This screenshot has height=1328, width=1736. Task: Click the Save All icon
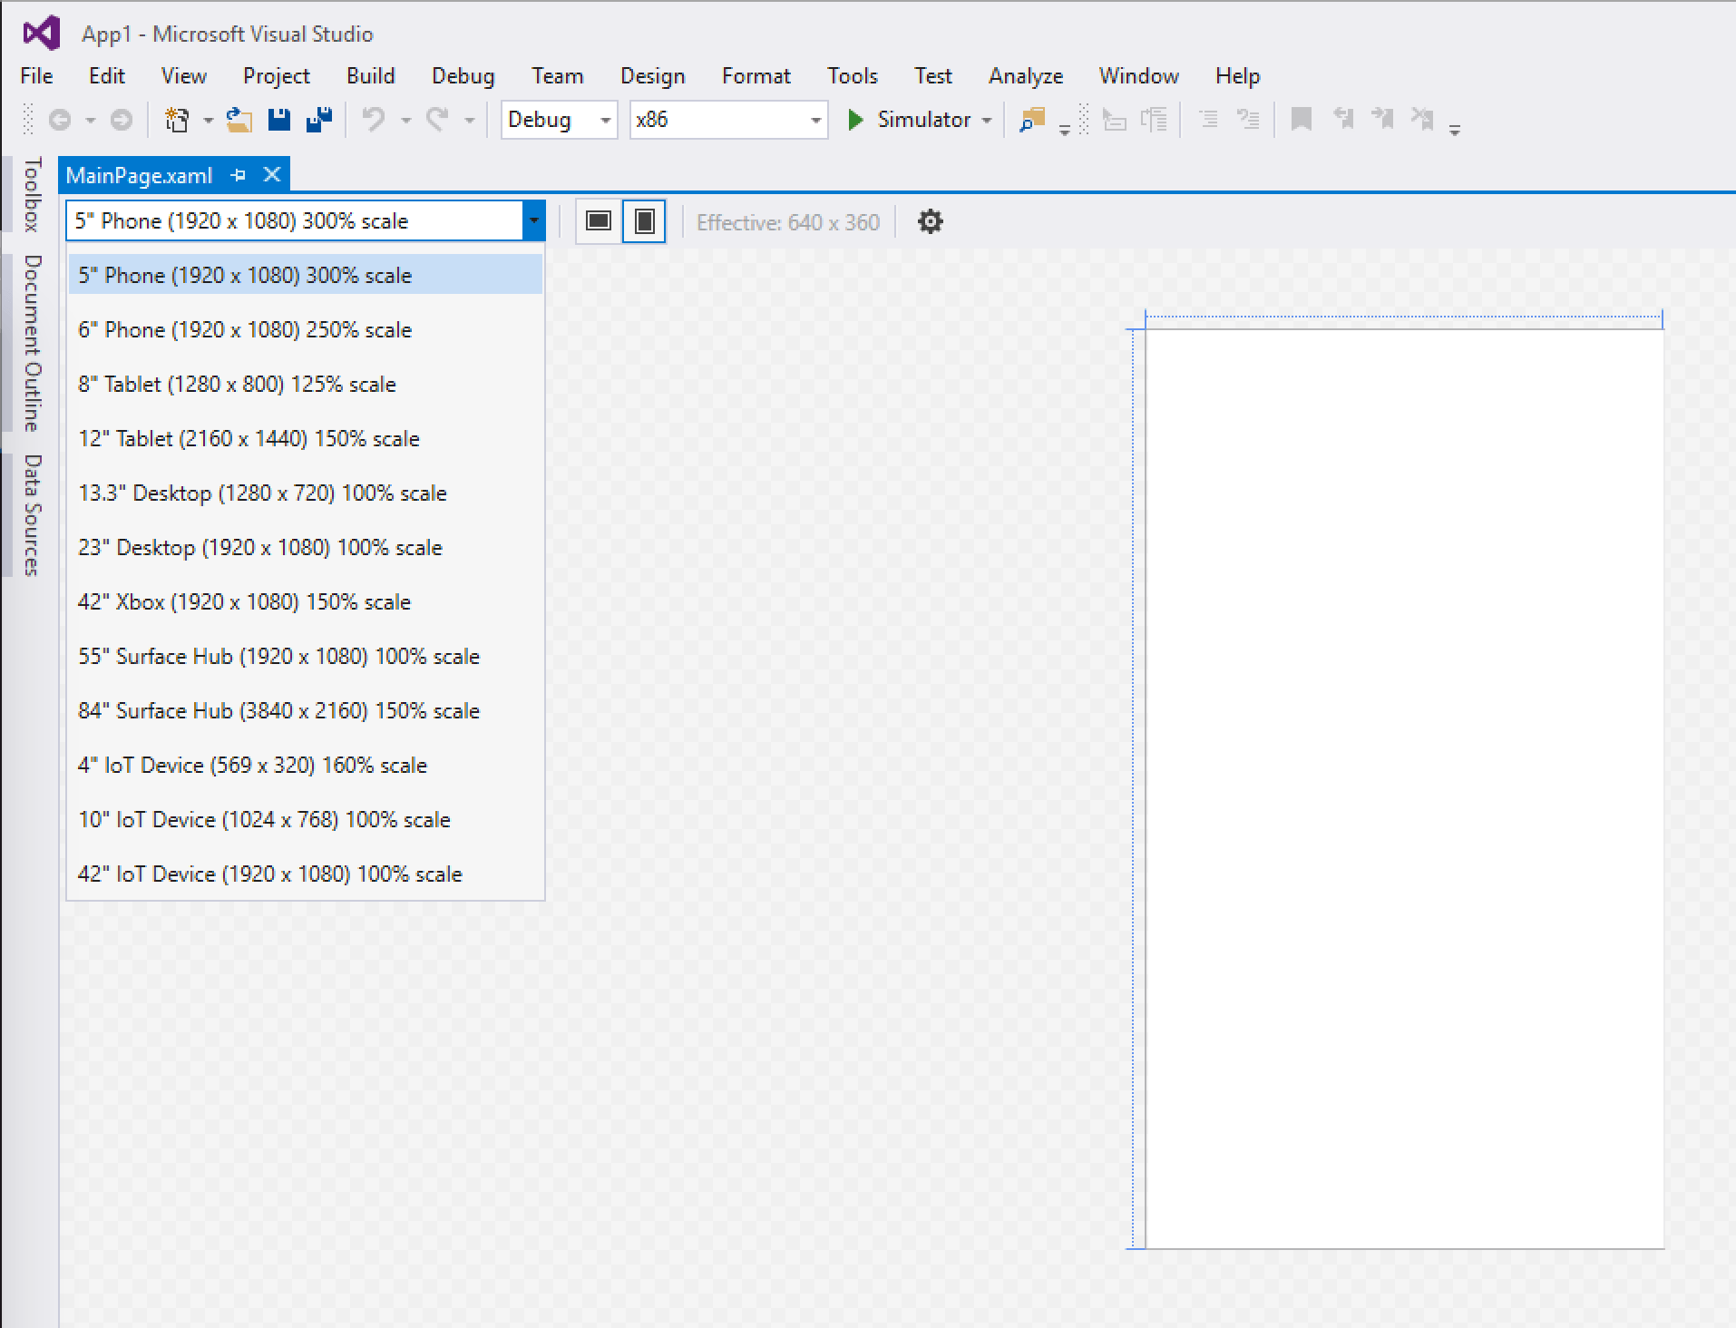tap(318, 119)
